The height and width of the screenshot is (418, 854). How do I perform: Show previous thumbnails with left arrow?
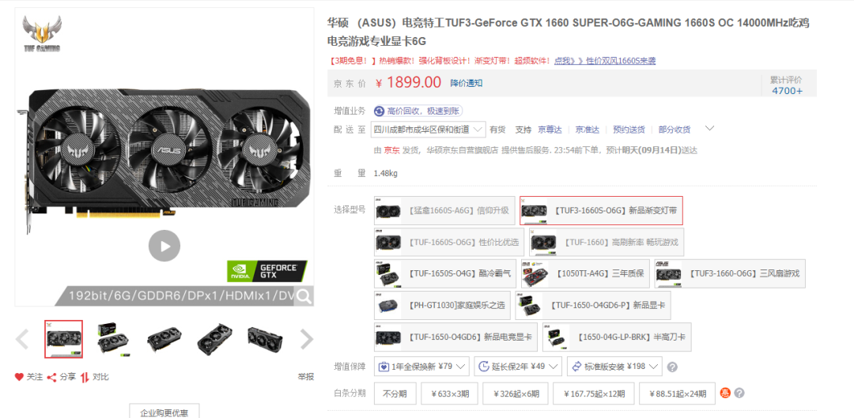click(22, 339)
